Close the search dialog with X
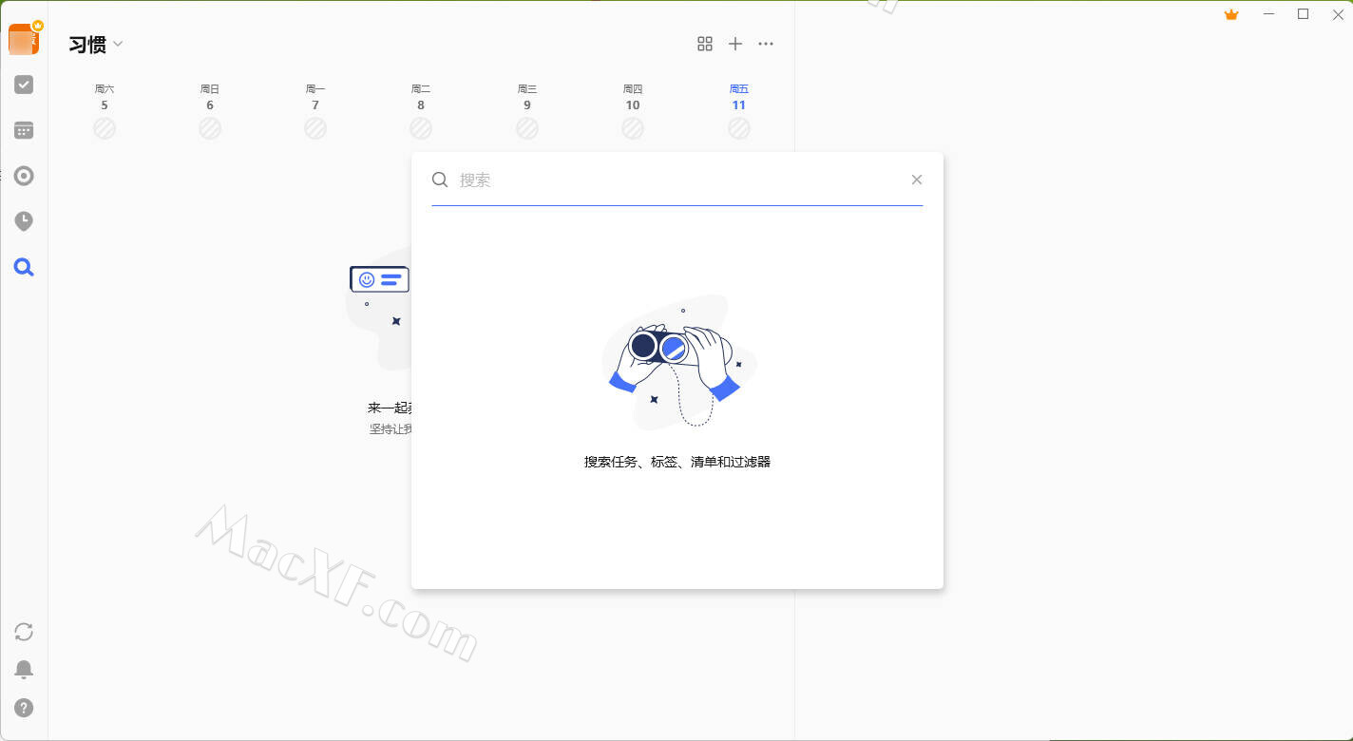 click(917, 180)
